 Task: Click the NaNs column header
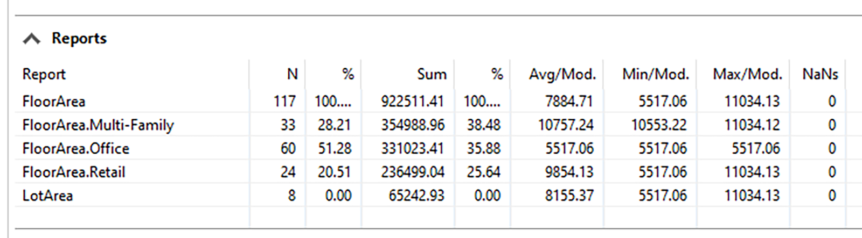(x=819, y=74)
